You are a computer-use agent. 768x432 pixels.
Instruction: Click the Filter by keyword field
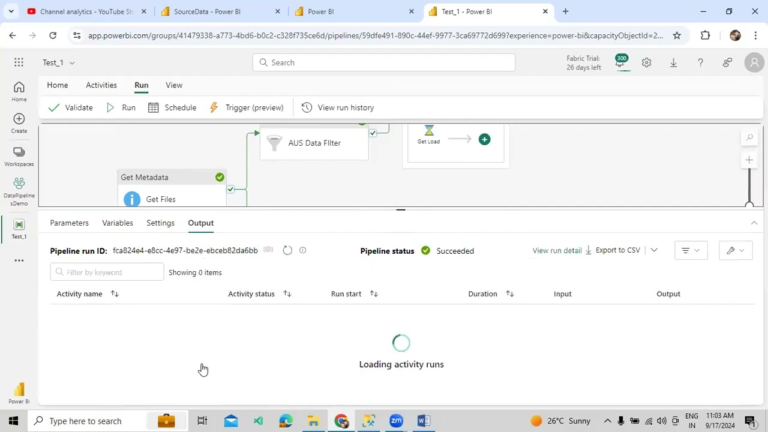point(107,272)
